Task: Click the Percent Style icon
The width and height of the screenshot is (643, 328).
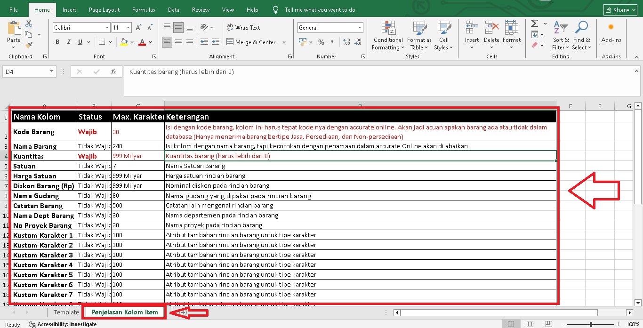Action: coord(321,42)
